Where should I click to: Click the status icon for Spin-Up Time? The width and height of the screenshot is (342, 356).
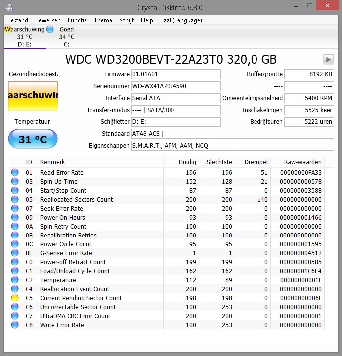click(x=15, y=181)
